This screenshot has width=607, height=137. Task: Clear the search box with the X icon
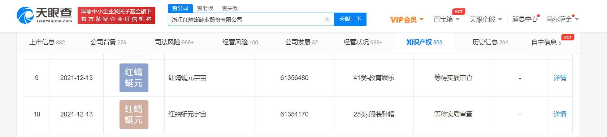click(x=327, y=19)
